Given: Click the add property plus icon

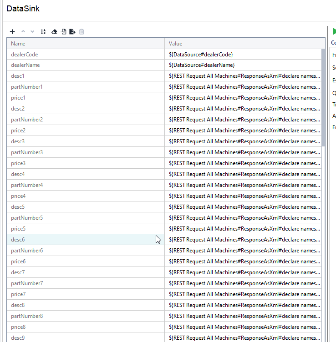Looking at the screenshot, I should point(12,32).
